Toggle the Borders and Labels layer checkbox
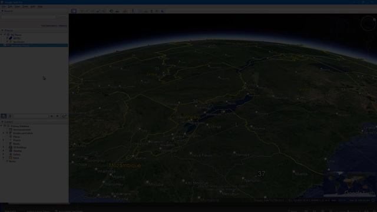Image resolution: width=377 pixels, height=212 pixels. 8,133
